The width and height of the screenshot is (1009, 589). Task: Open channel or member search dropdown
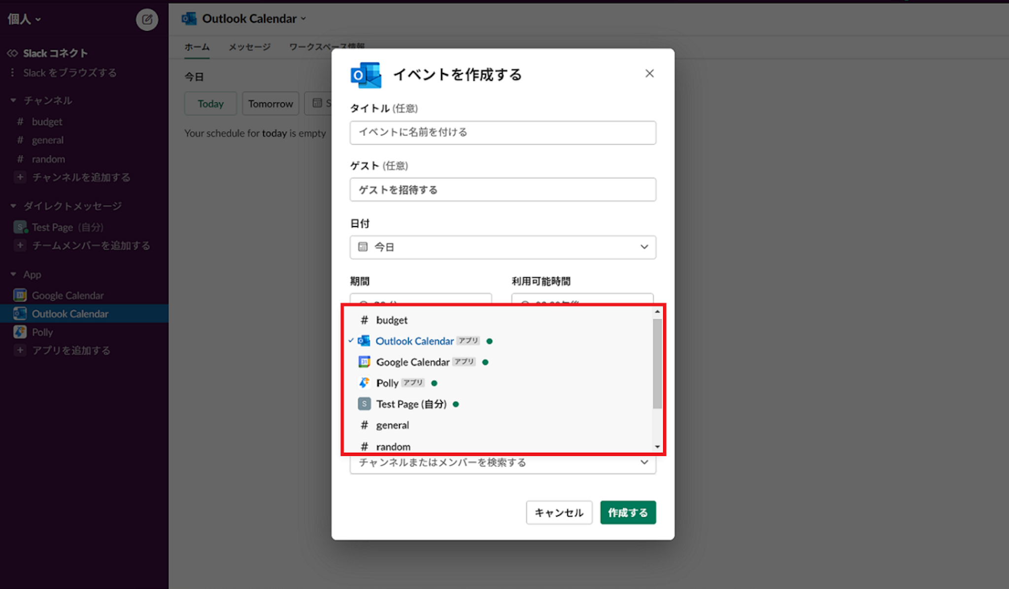[503, 463]
